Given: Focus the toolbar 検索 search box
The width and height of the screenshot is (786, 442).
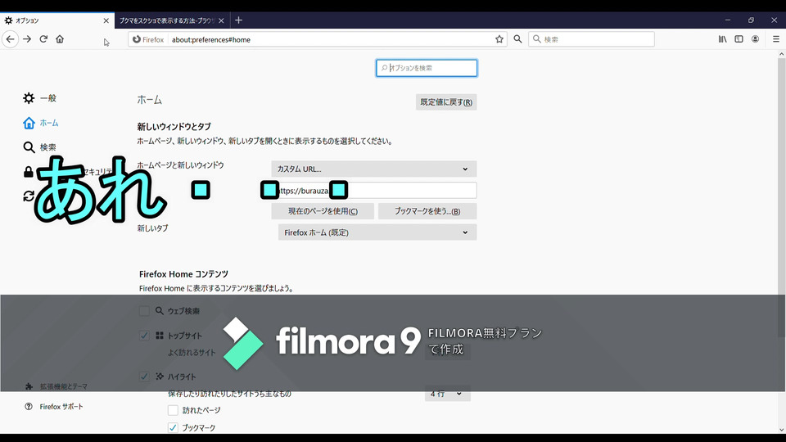Looking at the screenshot, I should (591, 39).
